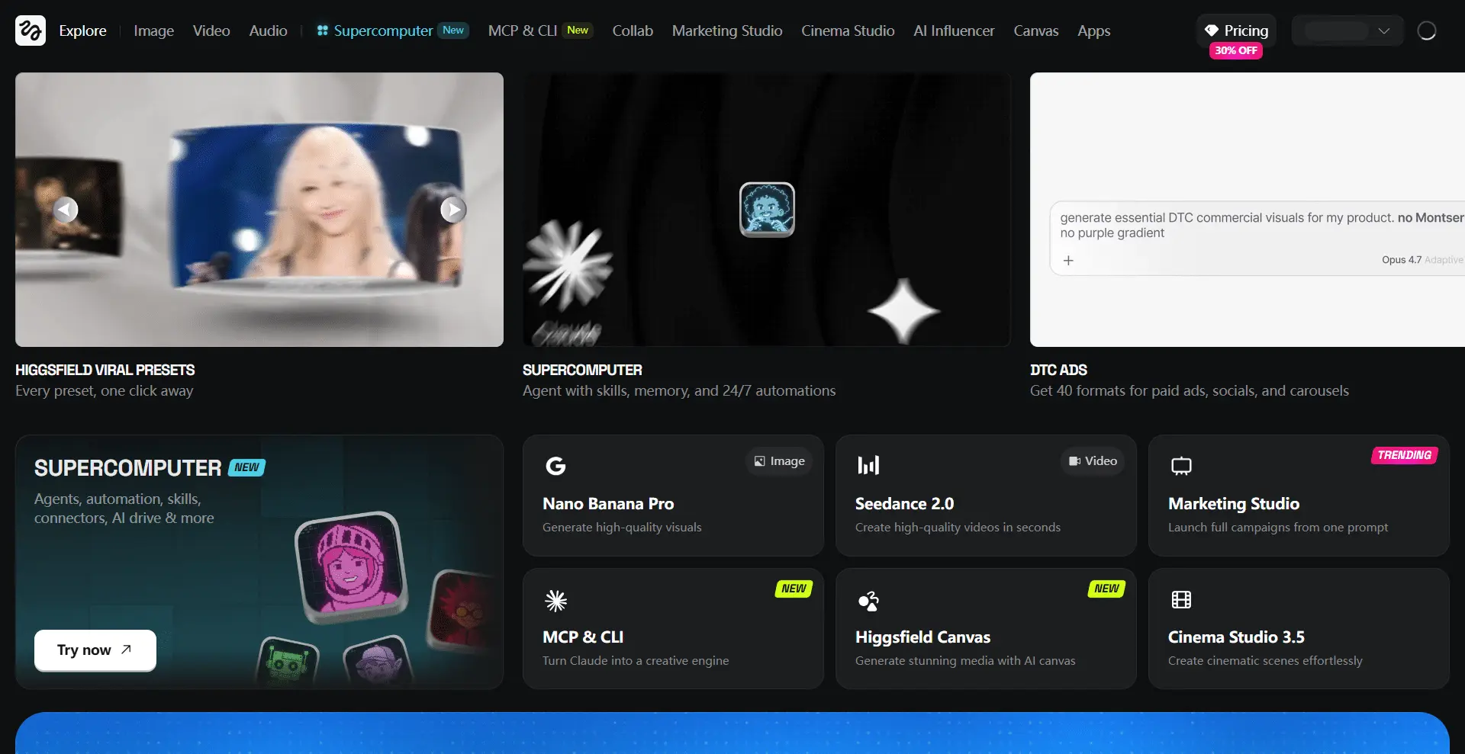Click the Supercomputer banner thumbnail

click(767, 210)
